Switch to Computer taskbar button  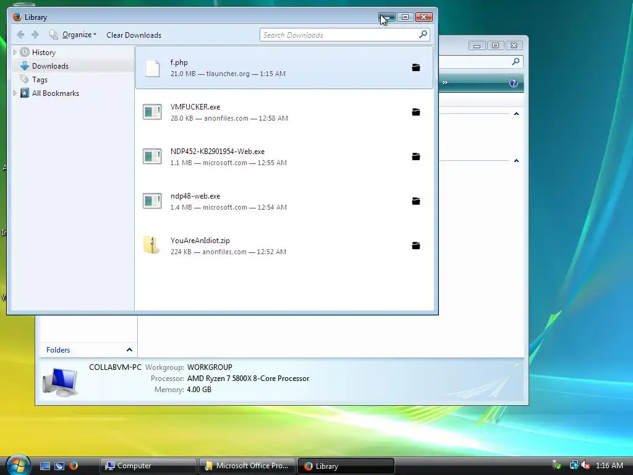coord(148,466)
